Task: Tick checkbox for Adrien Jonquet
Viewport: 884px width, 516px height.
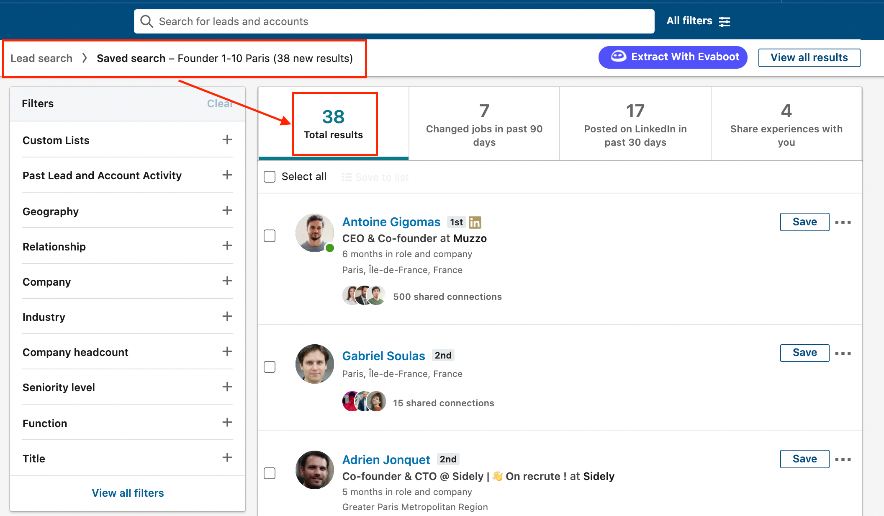Action: click(270, 473)
